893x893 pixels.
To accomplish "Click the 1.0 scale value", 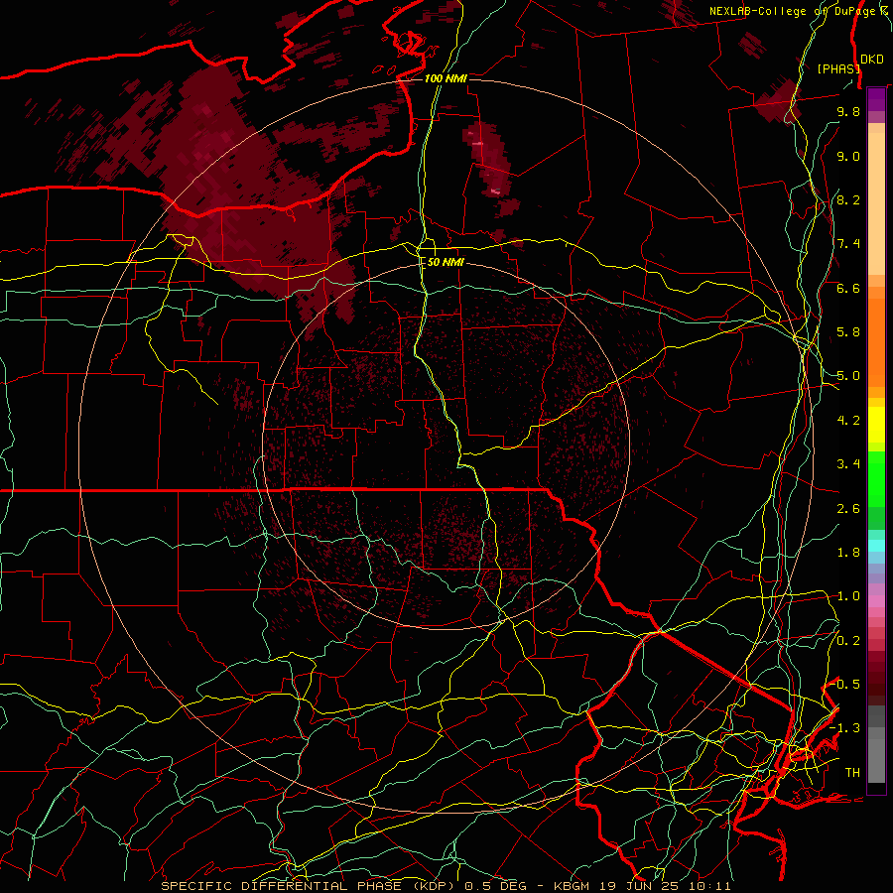I will pos(848,596).
